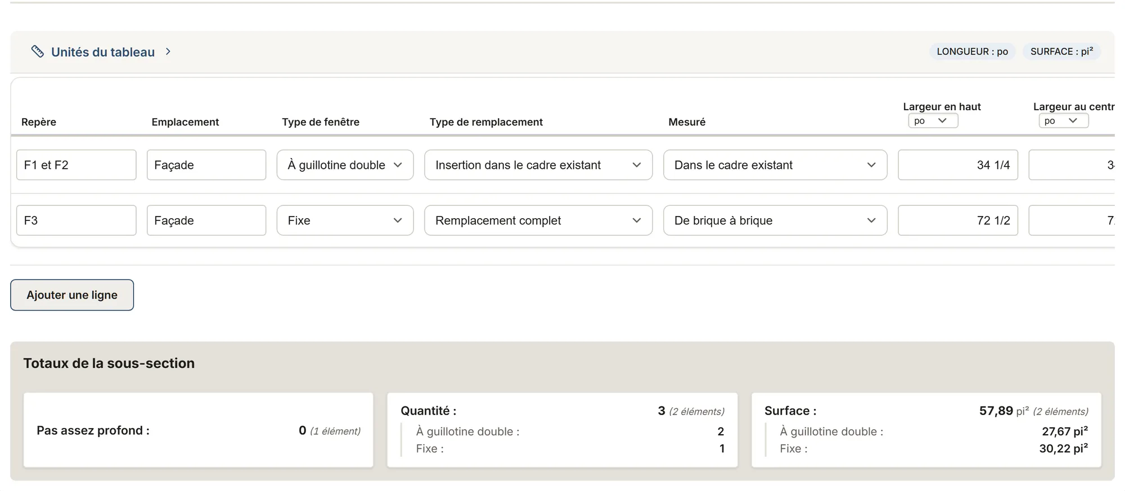Click the Totaux de la sous-section heading
The width and height of the screenshot is (1125, 491).
(109, 363)
